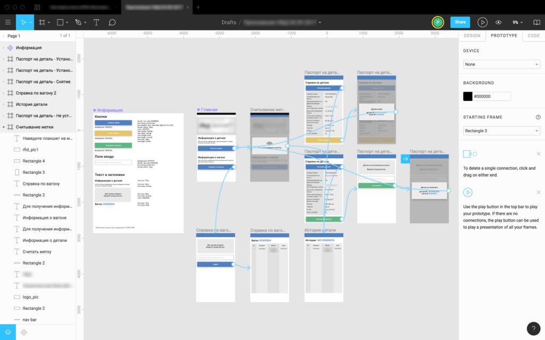The image size is (545, 340).
Task: Select the Rectangle 4 layer
Action: (38, 161)
